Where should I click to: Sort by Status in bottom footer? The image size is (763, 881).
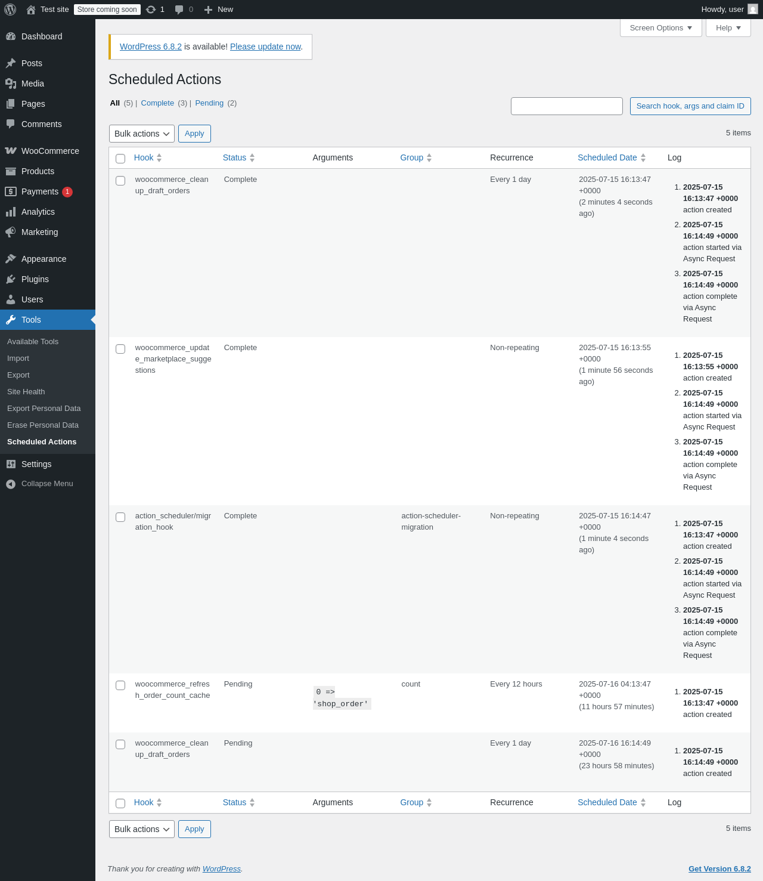point(238,802)
